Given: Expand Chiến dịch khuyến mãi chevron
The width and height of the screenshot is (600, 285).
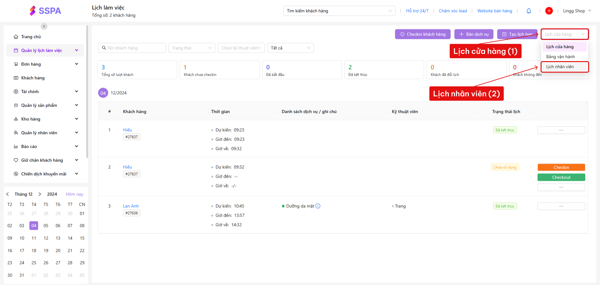Looking at the screenshot, I should pyautogui.click(x=77, y=174).
